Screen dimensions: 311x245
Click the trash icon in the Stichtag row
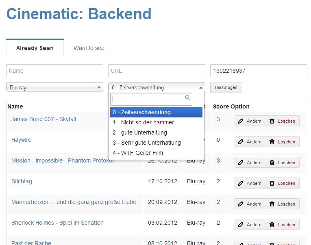tap(272, 183)
